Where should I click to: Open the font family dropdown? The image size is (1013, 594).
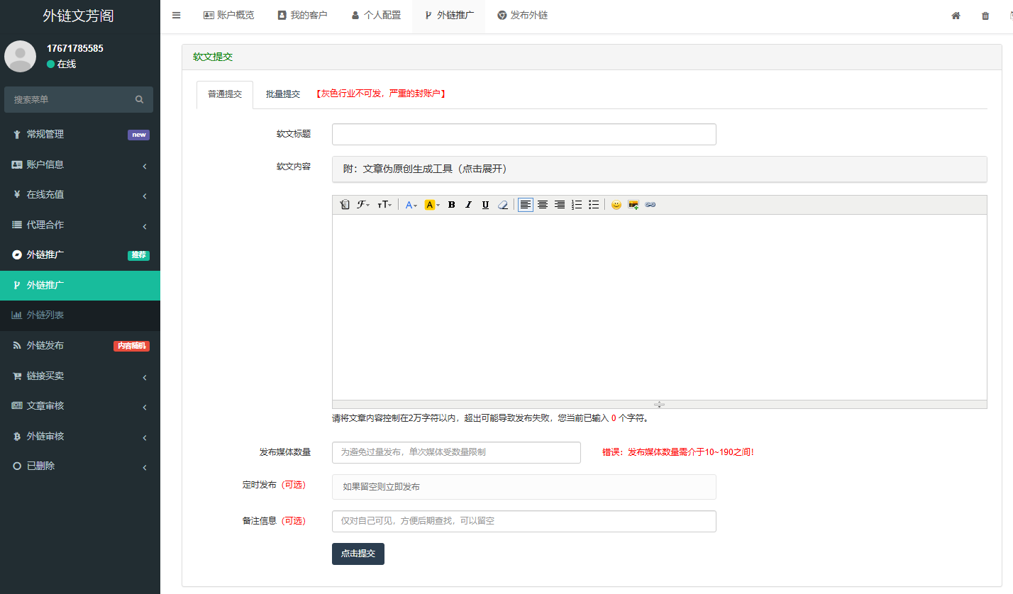point(363,205)
